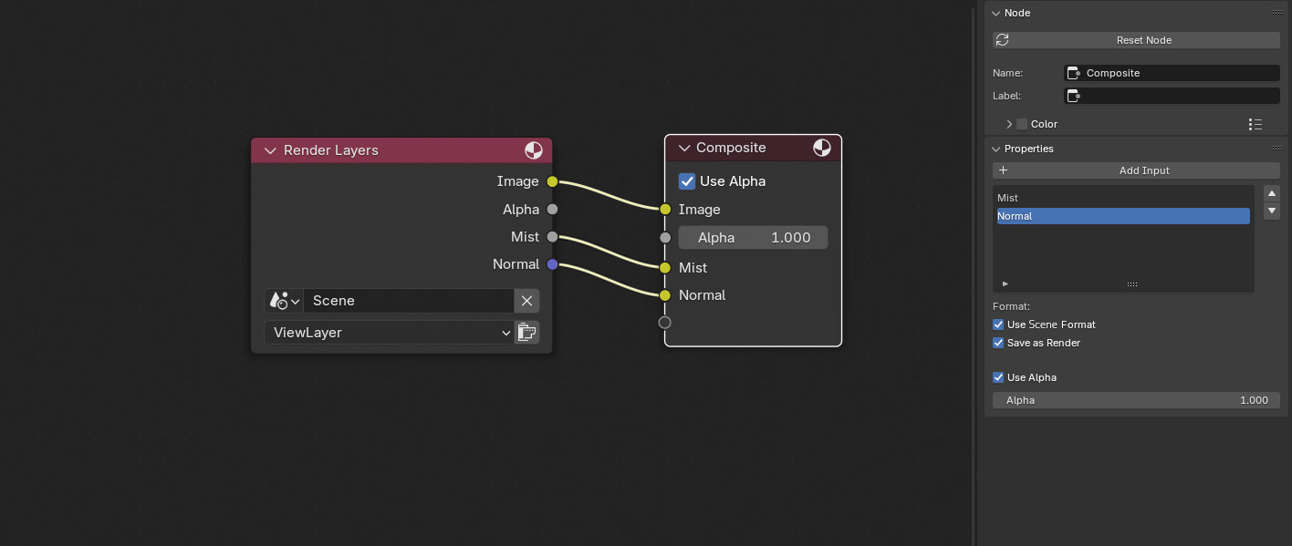Viewport: 1292px width, 546px height.
Task: Click the Alpha slider in the Properties panel
Action: tap(1136, 400)
